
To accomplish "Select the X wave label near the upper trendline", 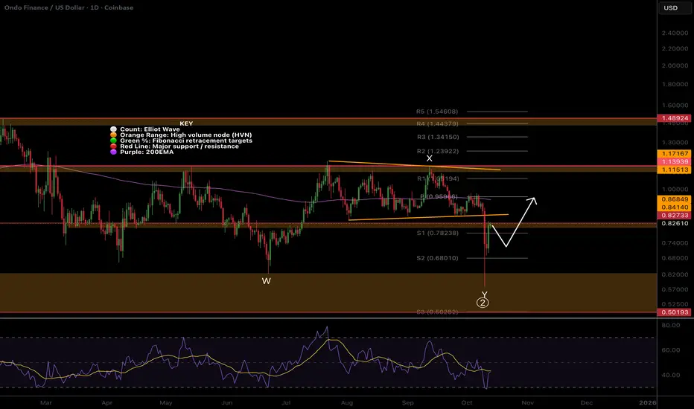I will (x=429, y=158).
